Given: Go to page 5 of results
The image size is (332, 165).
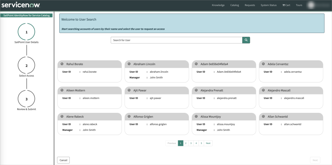Looking at the screenshot, I should pos(201,143).
